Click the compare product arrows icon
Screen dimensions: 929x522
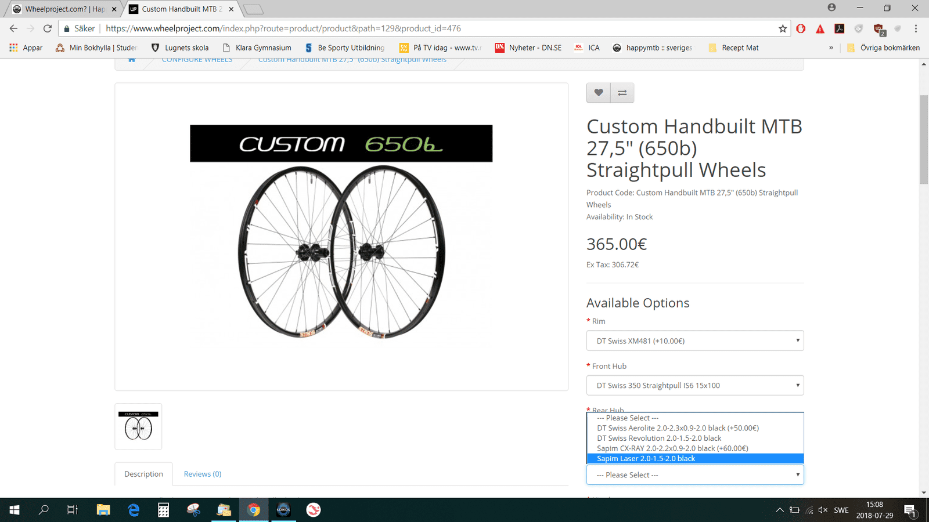[622, 93]
